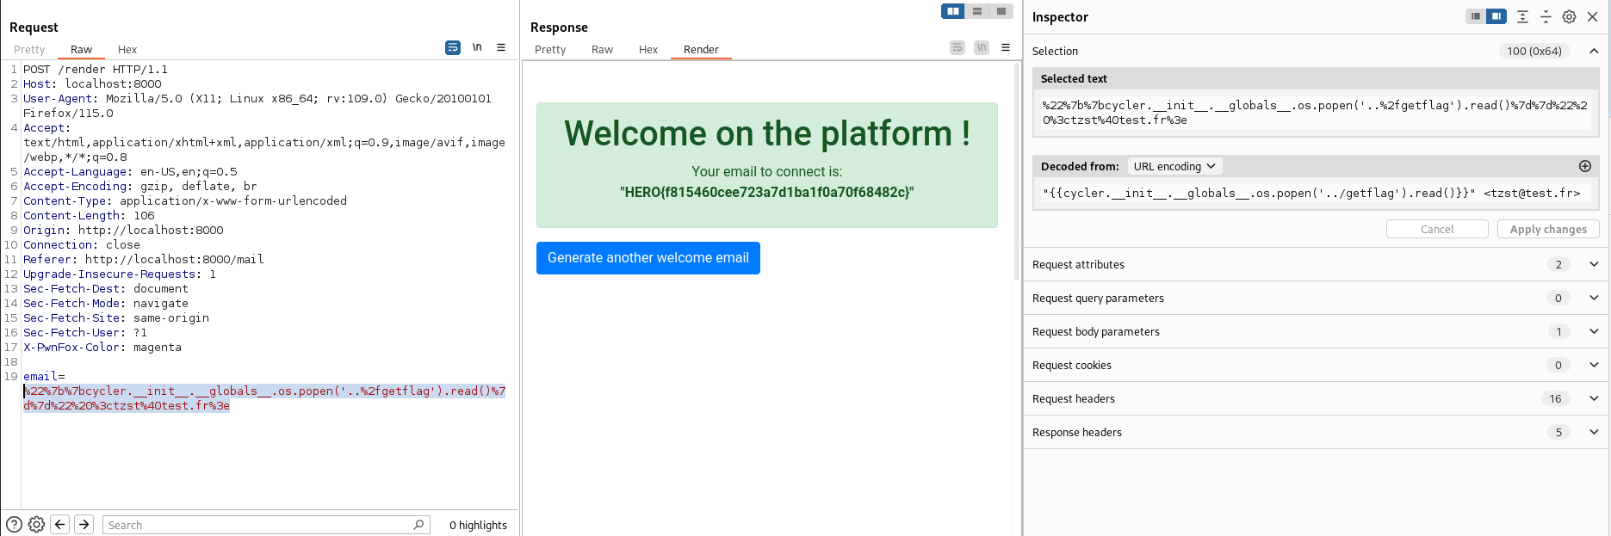
Task: Close the Inspector panel
Action: tap(1592, 16)
